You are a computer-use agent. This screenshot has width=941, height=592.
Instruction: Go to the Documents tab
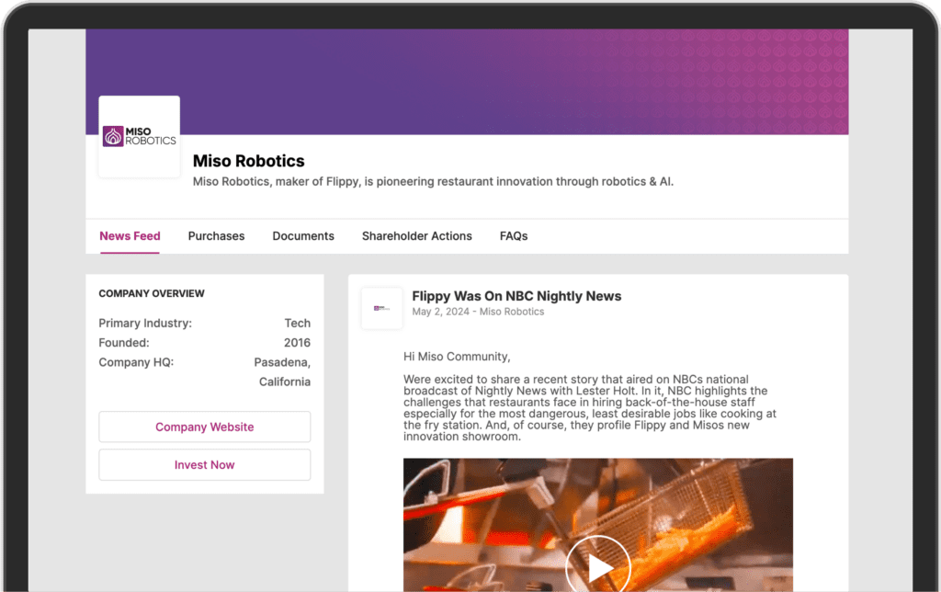click(x=303, y=236)
